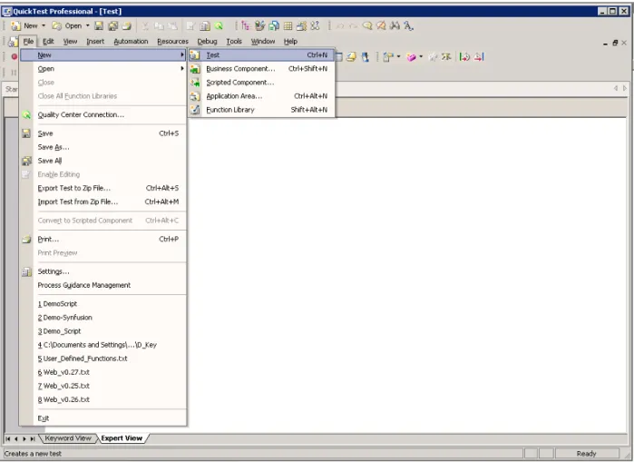Choose Import Test from Zip File
634x462 pixels.
[103, 202]
